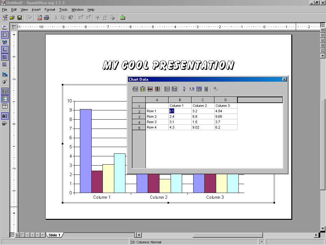Click Sort Rows icon in Chart Data
This screenshot has width=326, height=245.
tap(184, 89)
